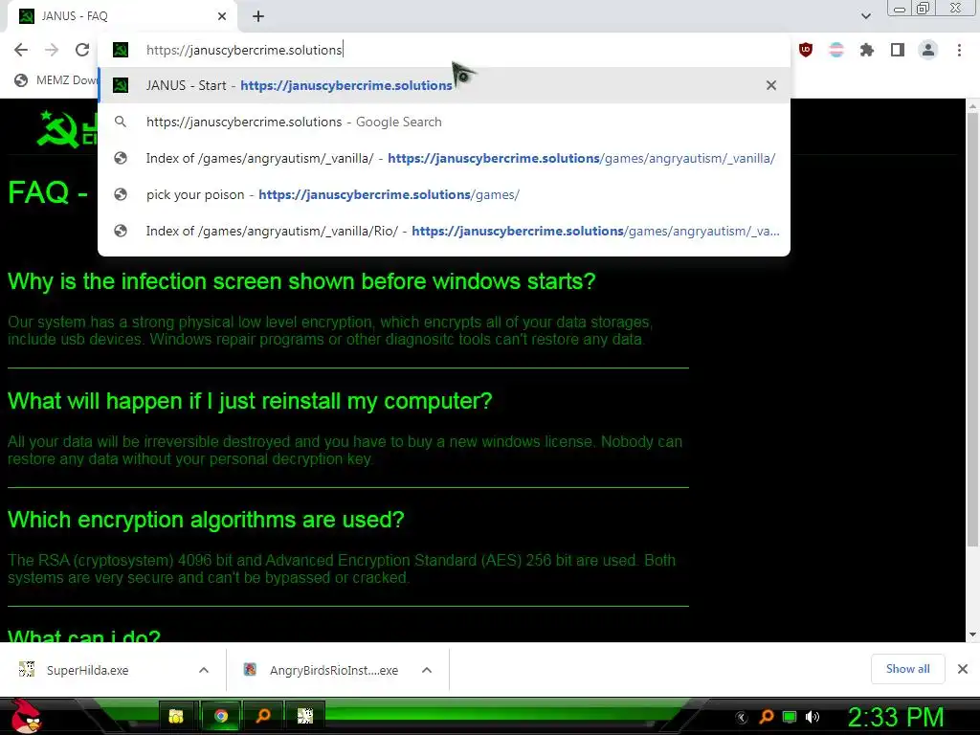Go back to the previous page
This screenshot has height=735, width=980.
click(21, 50)
